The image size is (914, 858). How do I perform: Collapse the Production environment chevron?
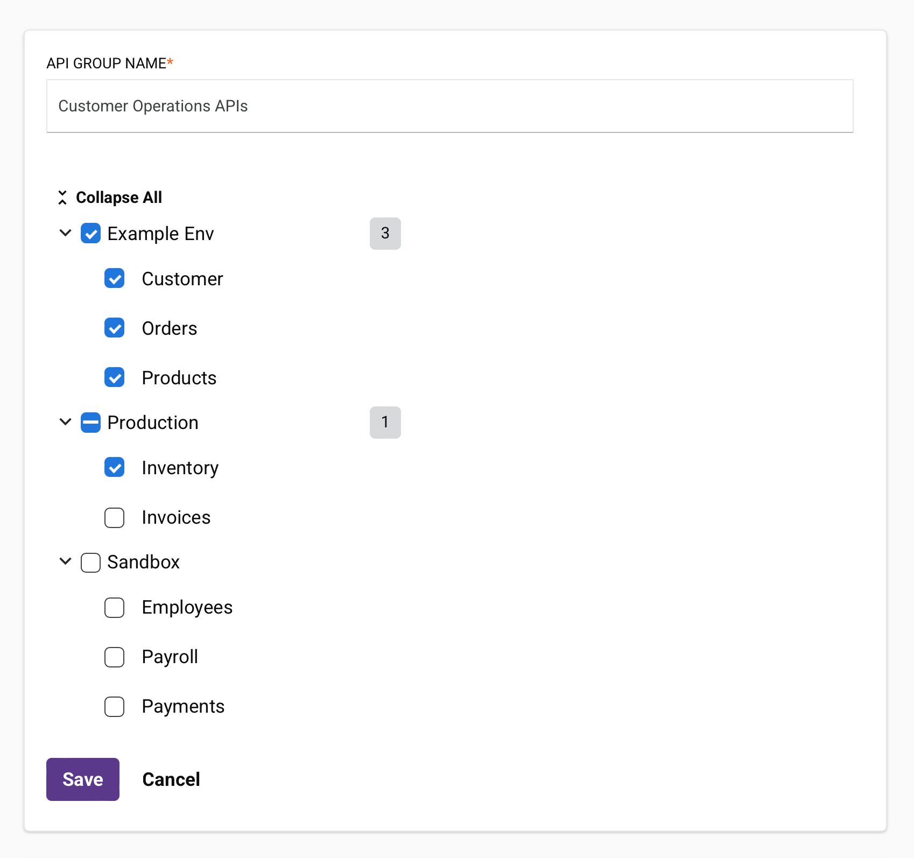click(x=65, y=422)
